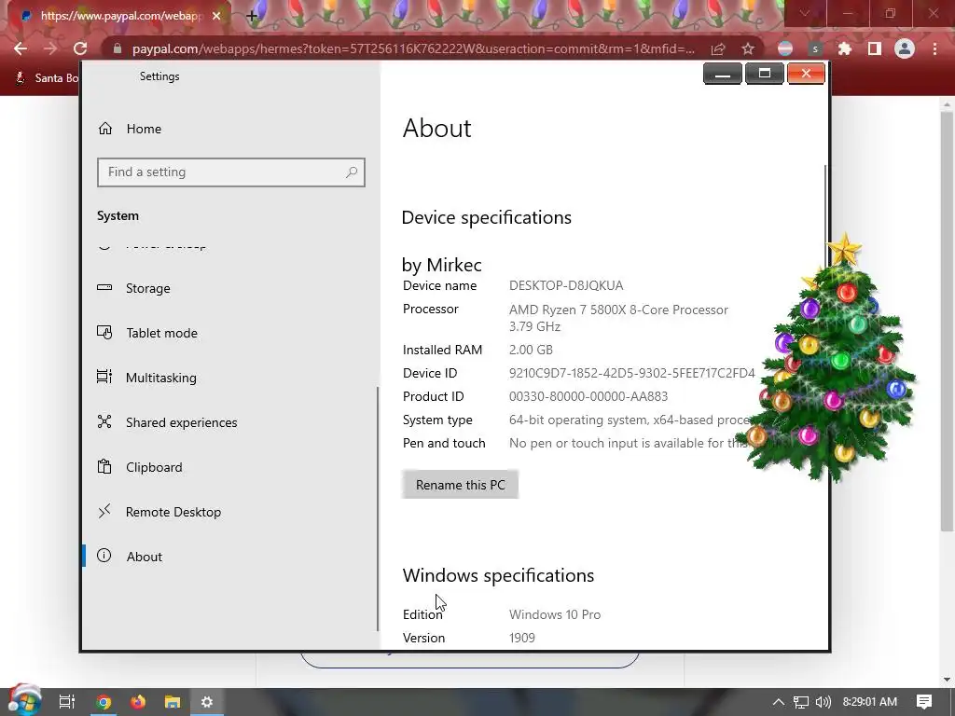Click the device name DESKTOP-D8JQKUA

(566, 285)
